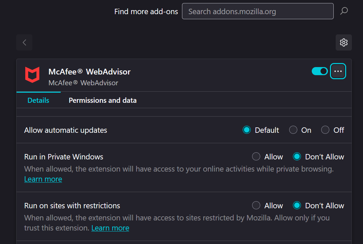Allow running in Private Windows
The image size is (363, 244).
pos(256,157)
